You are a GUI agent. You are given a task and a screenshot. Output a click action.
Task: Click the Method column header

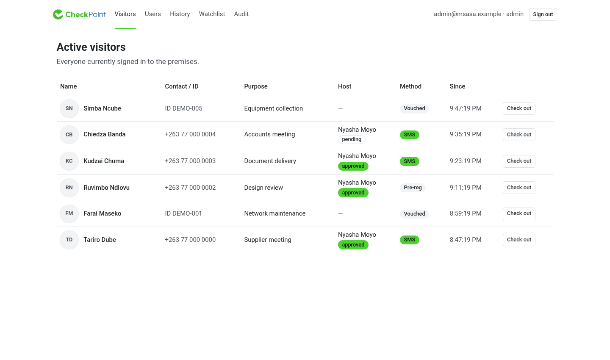(x=410, y=86)
